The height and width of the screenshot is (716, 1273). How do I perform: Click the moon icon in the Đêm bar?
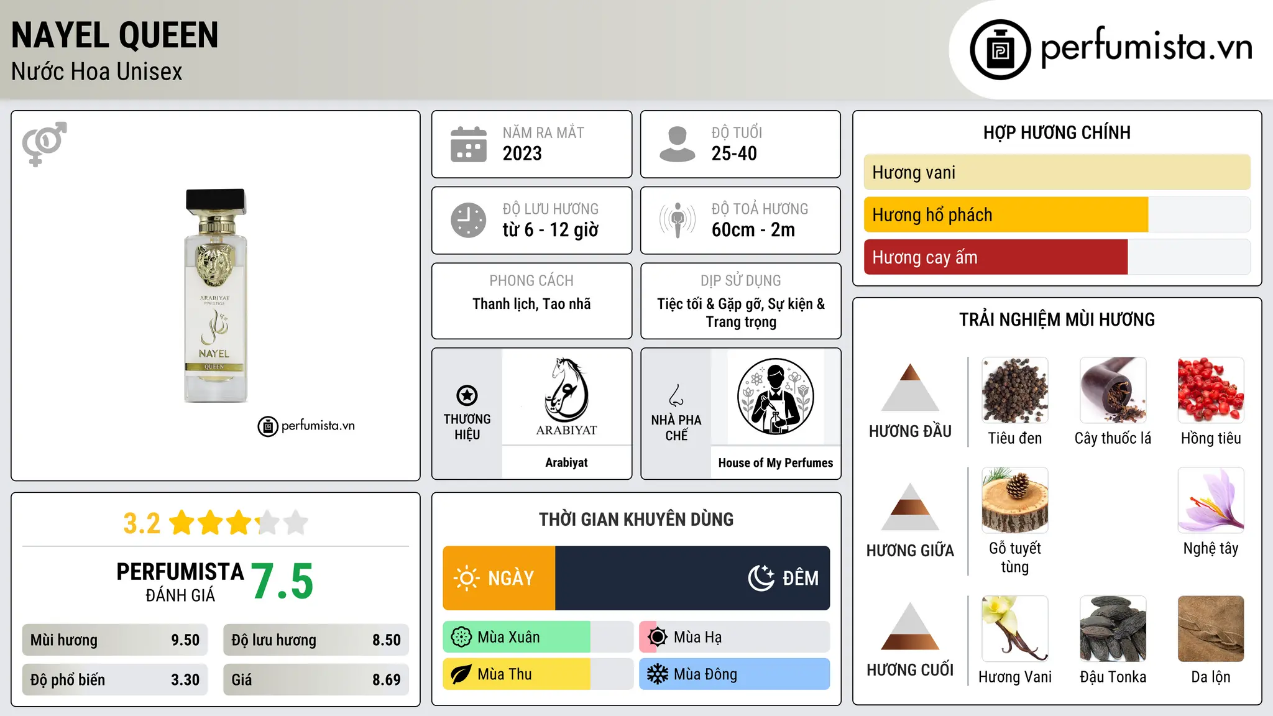coord(761,578)
